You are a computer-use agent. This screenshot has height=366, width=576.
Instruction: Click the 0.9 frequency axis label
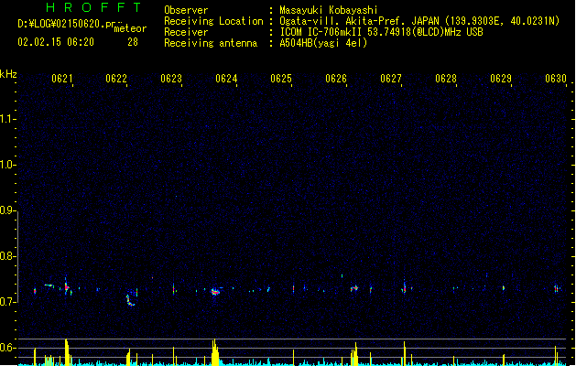pyautogui.click(x=8, y=210)
